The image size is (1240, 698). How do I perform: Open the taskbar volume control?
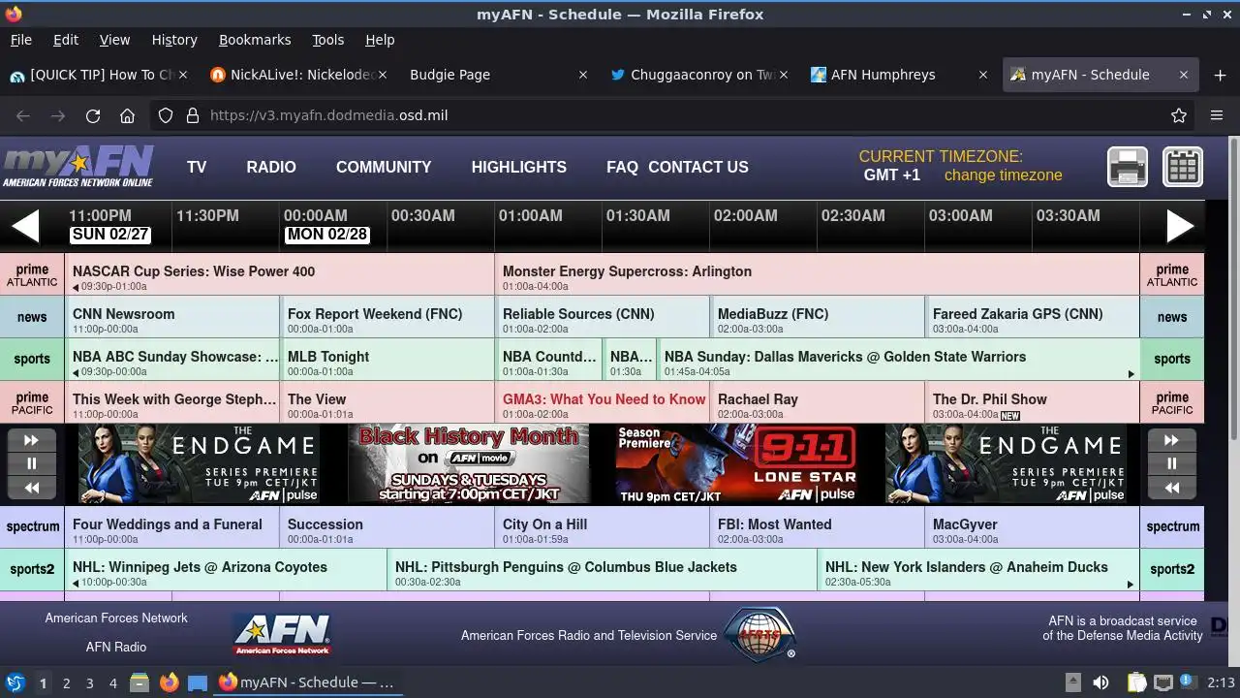(x=1100, y=682)
